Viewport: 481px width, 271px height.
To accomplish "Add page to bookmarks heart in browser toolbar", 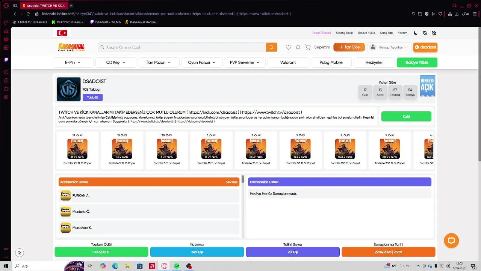I will (x=440, y=14).
